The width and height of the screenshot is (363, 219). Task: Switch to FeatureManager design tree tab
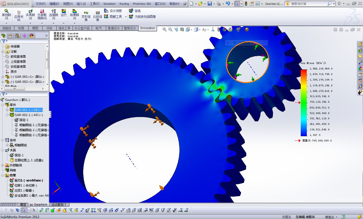tap(4, 36)
